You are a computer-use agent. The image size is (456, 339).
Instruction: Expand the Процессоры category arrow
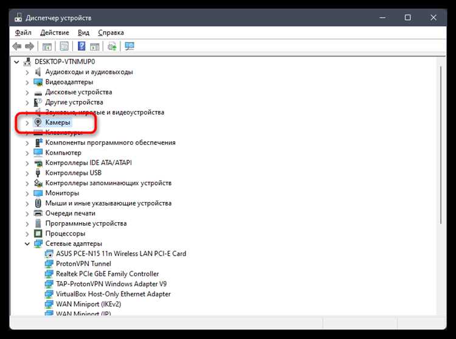27,234
